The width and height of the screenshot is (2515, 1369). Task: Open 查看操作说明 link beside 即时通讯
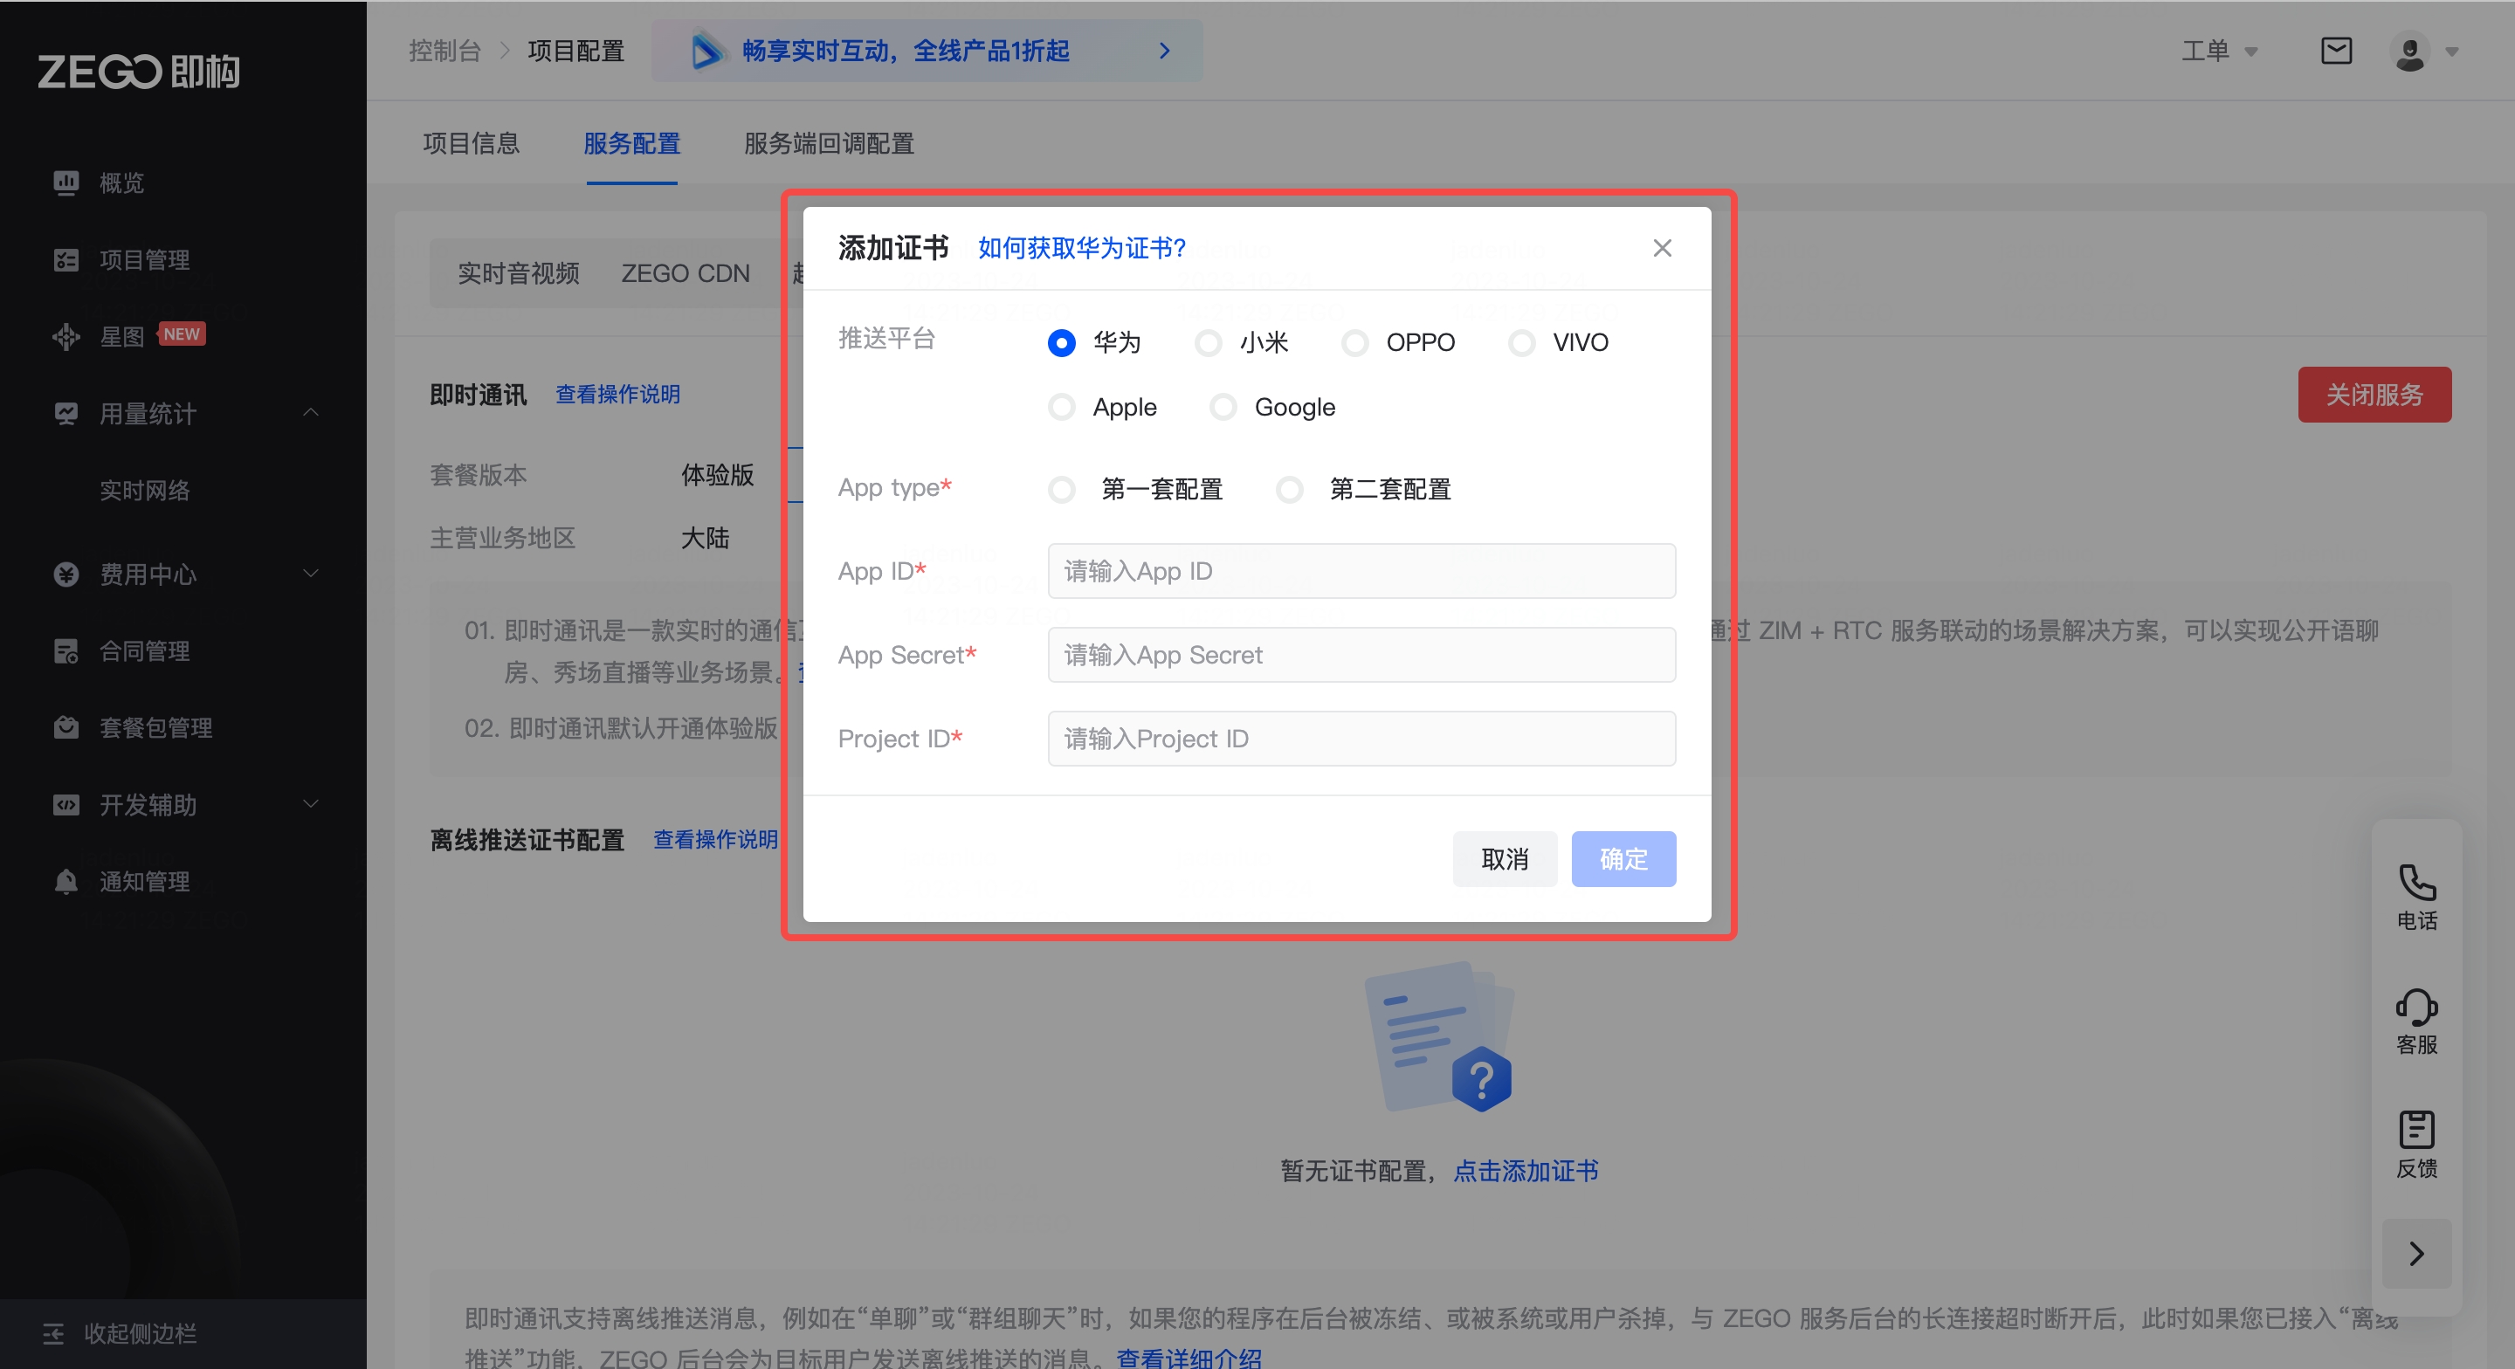click(x=617, y=395)
